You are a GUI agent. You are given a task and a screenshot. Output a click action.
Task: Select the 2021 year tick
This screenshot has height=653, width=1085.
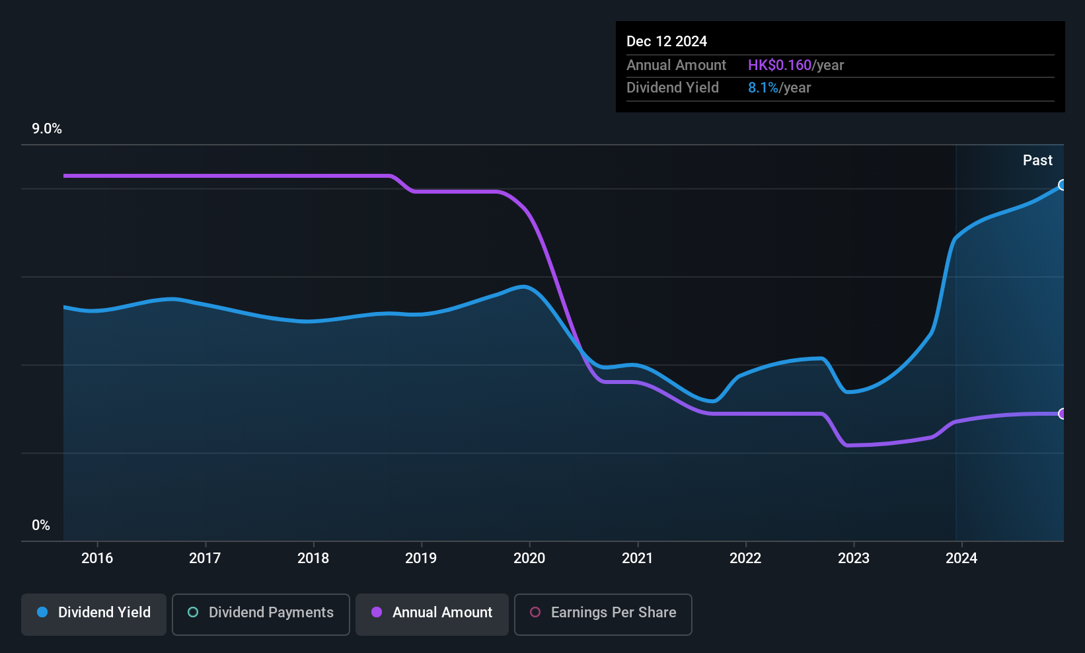pos(638,558)
